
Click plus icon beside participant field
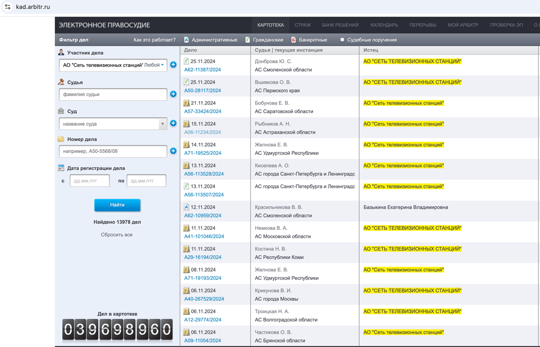click(173, 65)
